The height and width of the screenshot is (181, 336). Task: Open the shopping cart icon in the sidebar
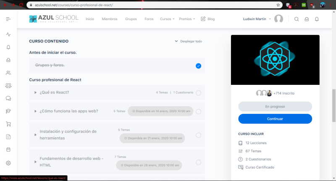click(8, 124)
